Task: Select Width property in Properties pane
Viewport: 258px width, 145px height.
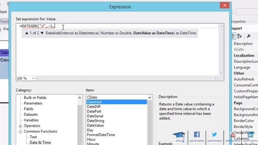Action: (x=239, y=50)
